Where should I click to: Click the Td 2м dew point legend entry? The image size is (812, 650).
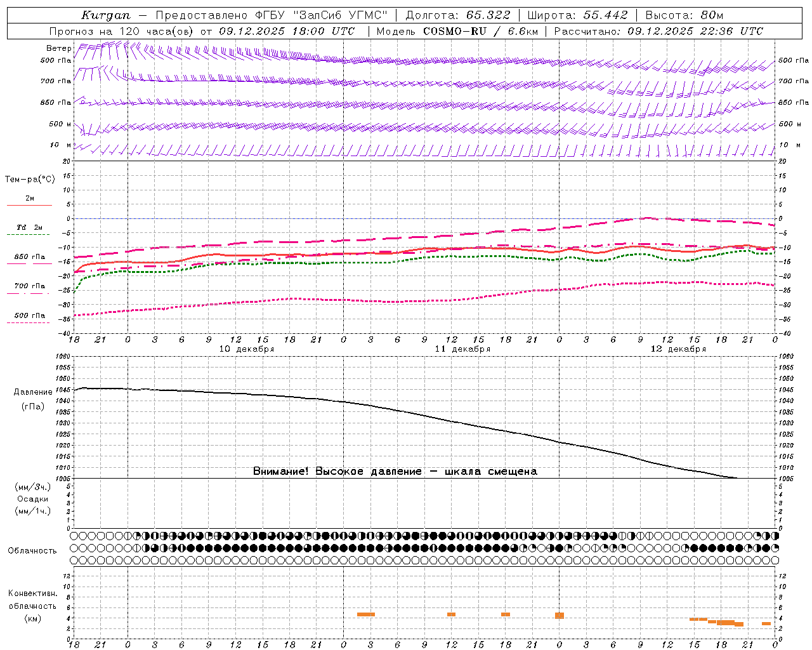(x=29, y=229)
